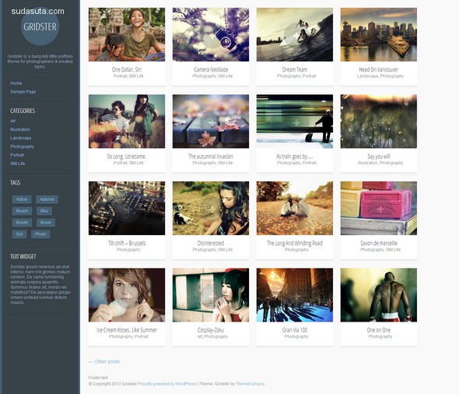459x394 pixels.
Task: Select the Still Life category
Action: click(17, 164)
